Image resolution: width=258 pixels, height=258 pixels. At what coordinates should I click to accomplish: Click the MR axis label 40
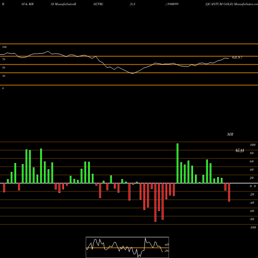(x=252, y=170)
